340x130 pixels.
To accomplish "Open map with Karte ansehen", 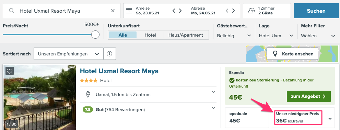I will (x=292, y=54).
